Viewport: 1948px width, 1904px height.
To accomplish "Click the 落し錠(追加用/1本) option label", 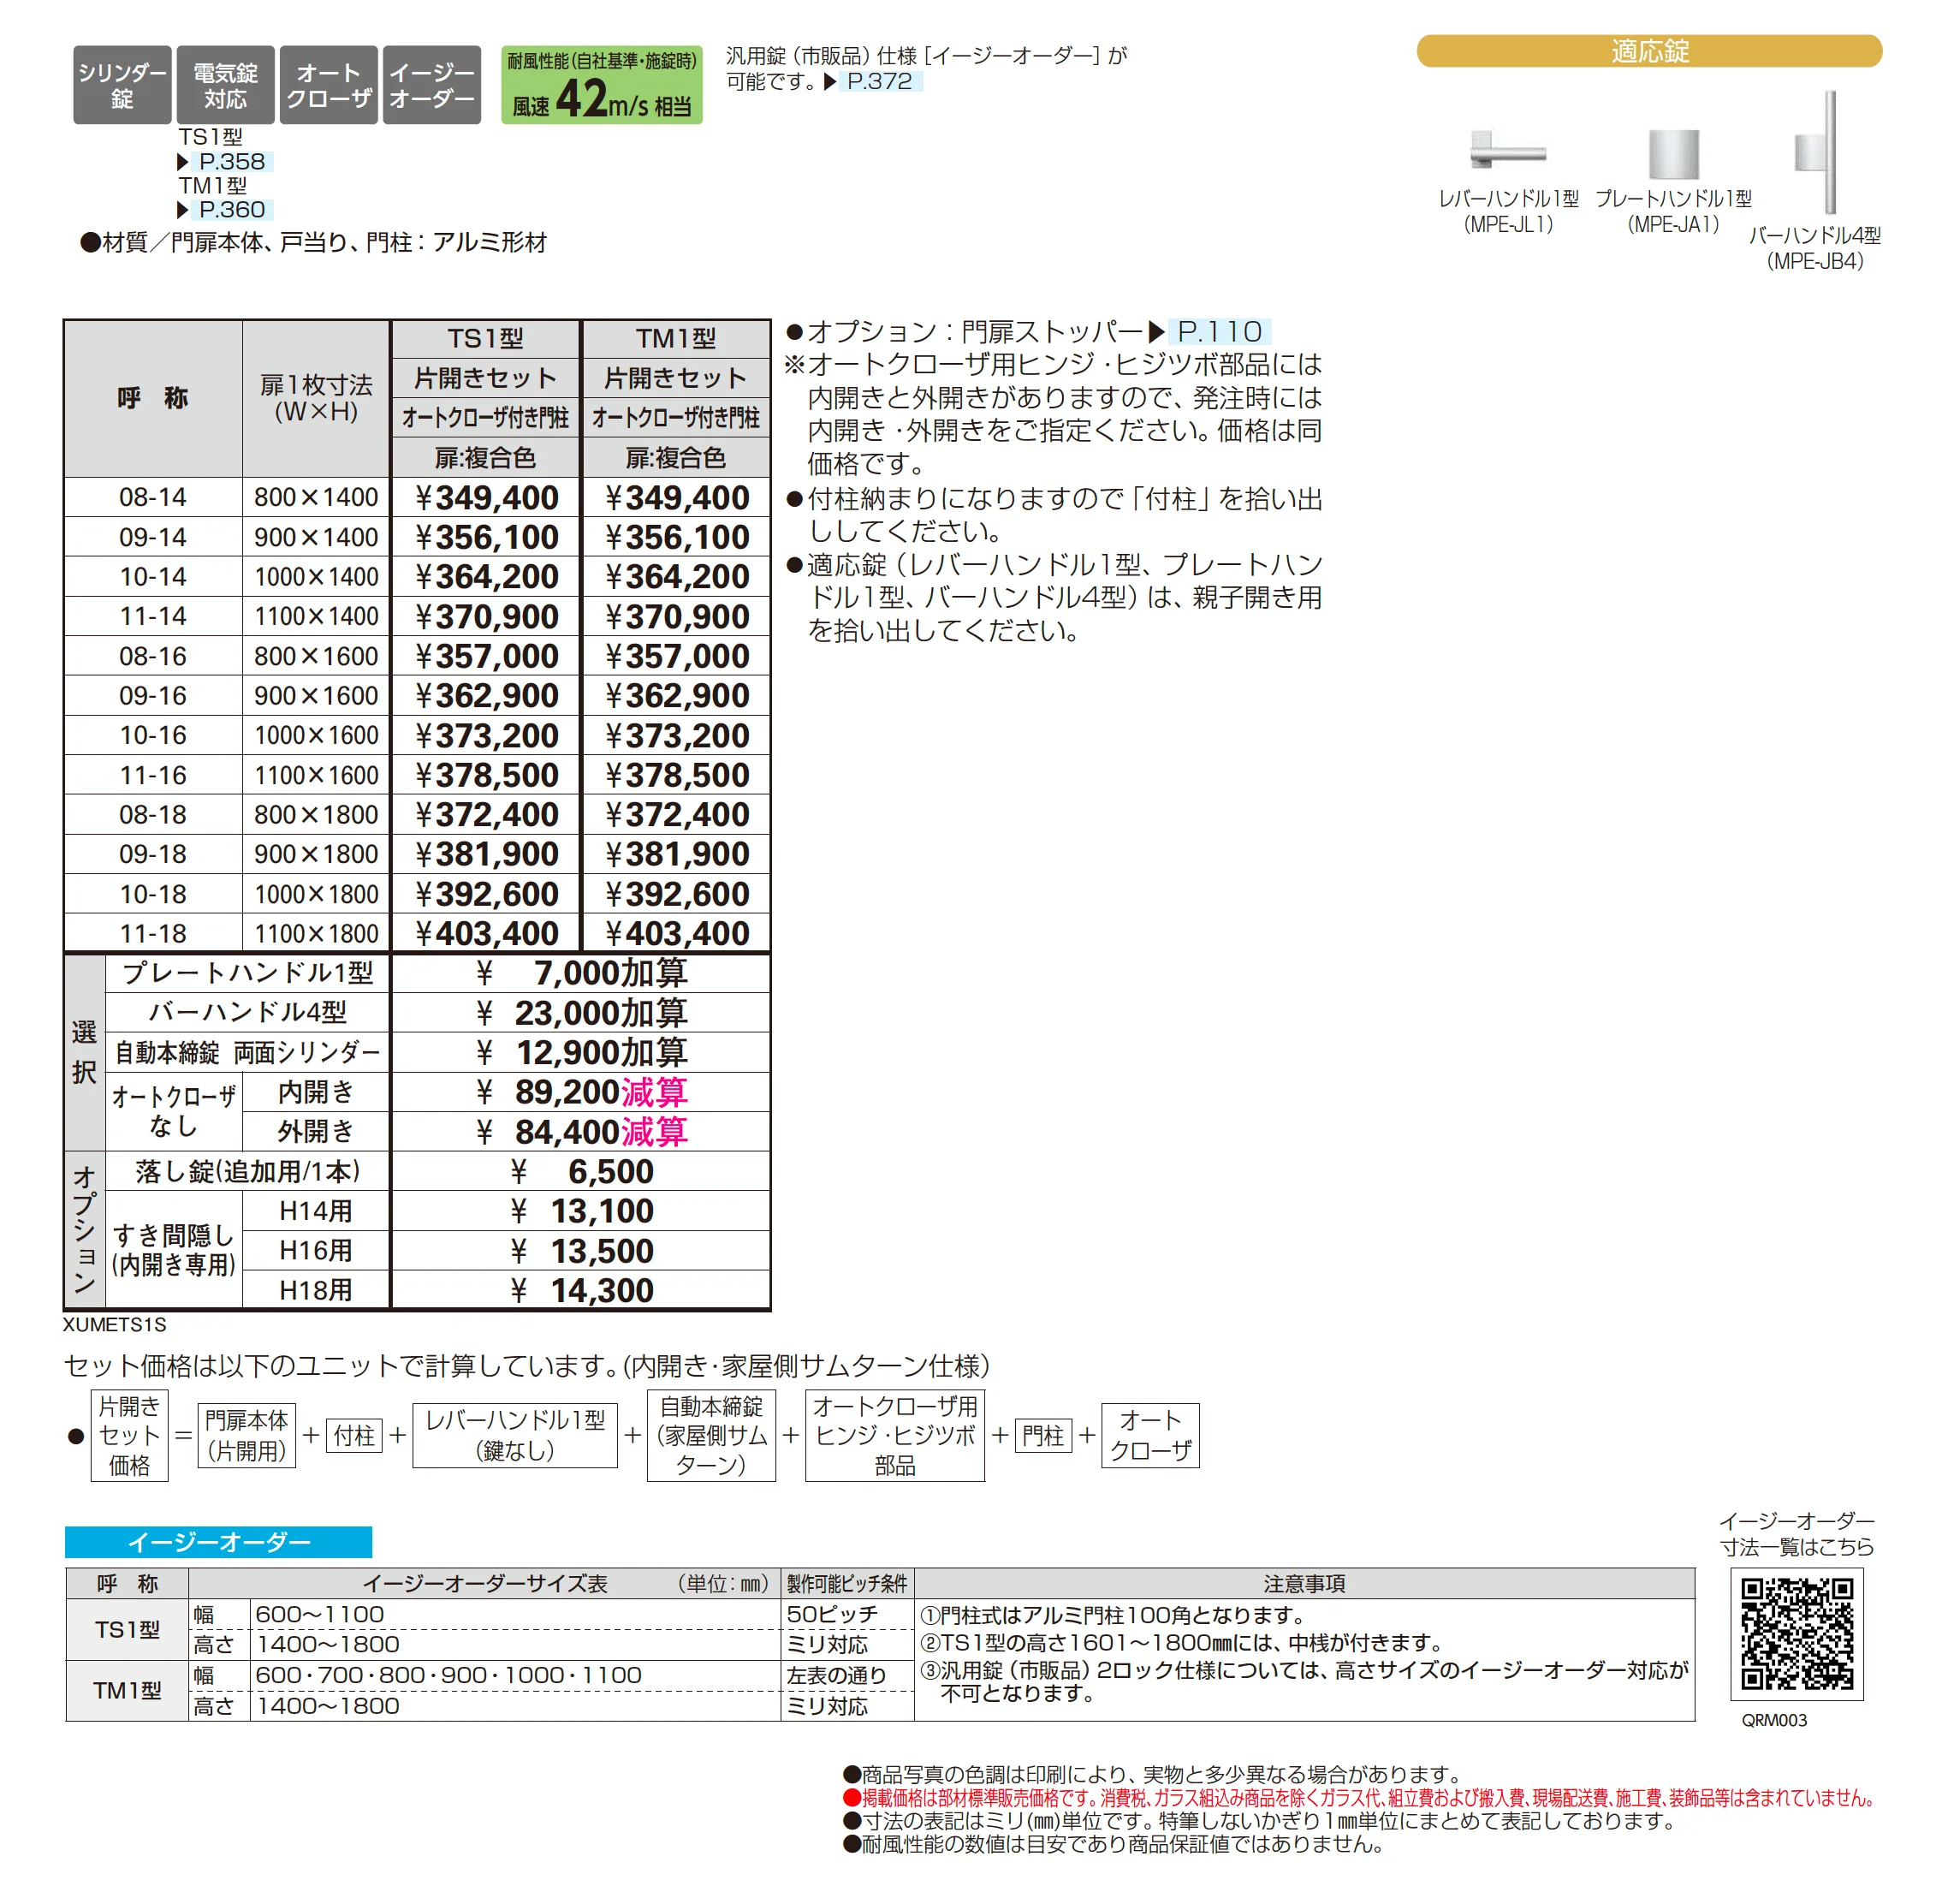I will 248,1172.
